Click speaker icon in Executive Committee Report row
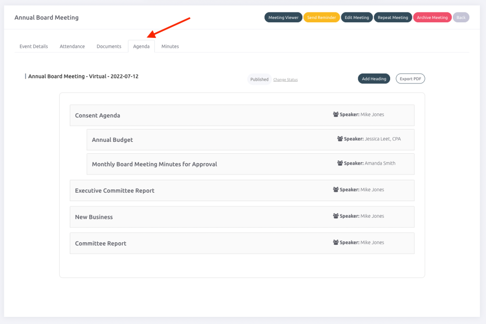The height and width of the screenshot is (324, 486). (x=336, y=190)
